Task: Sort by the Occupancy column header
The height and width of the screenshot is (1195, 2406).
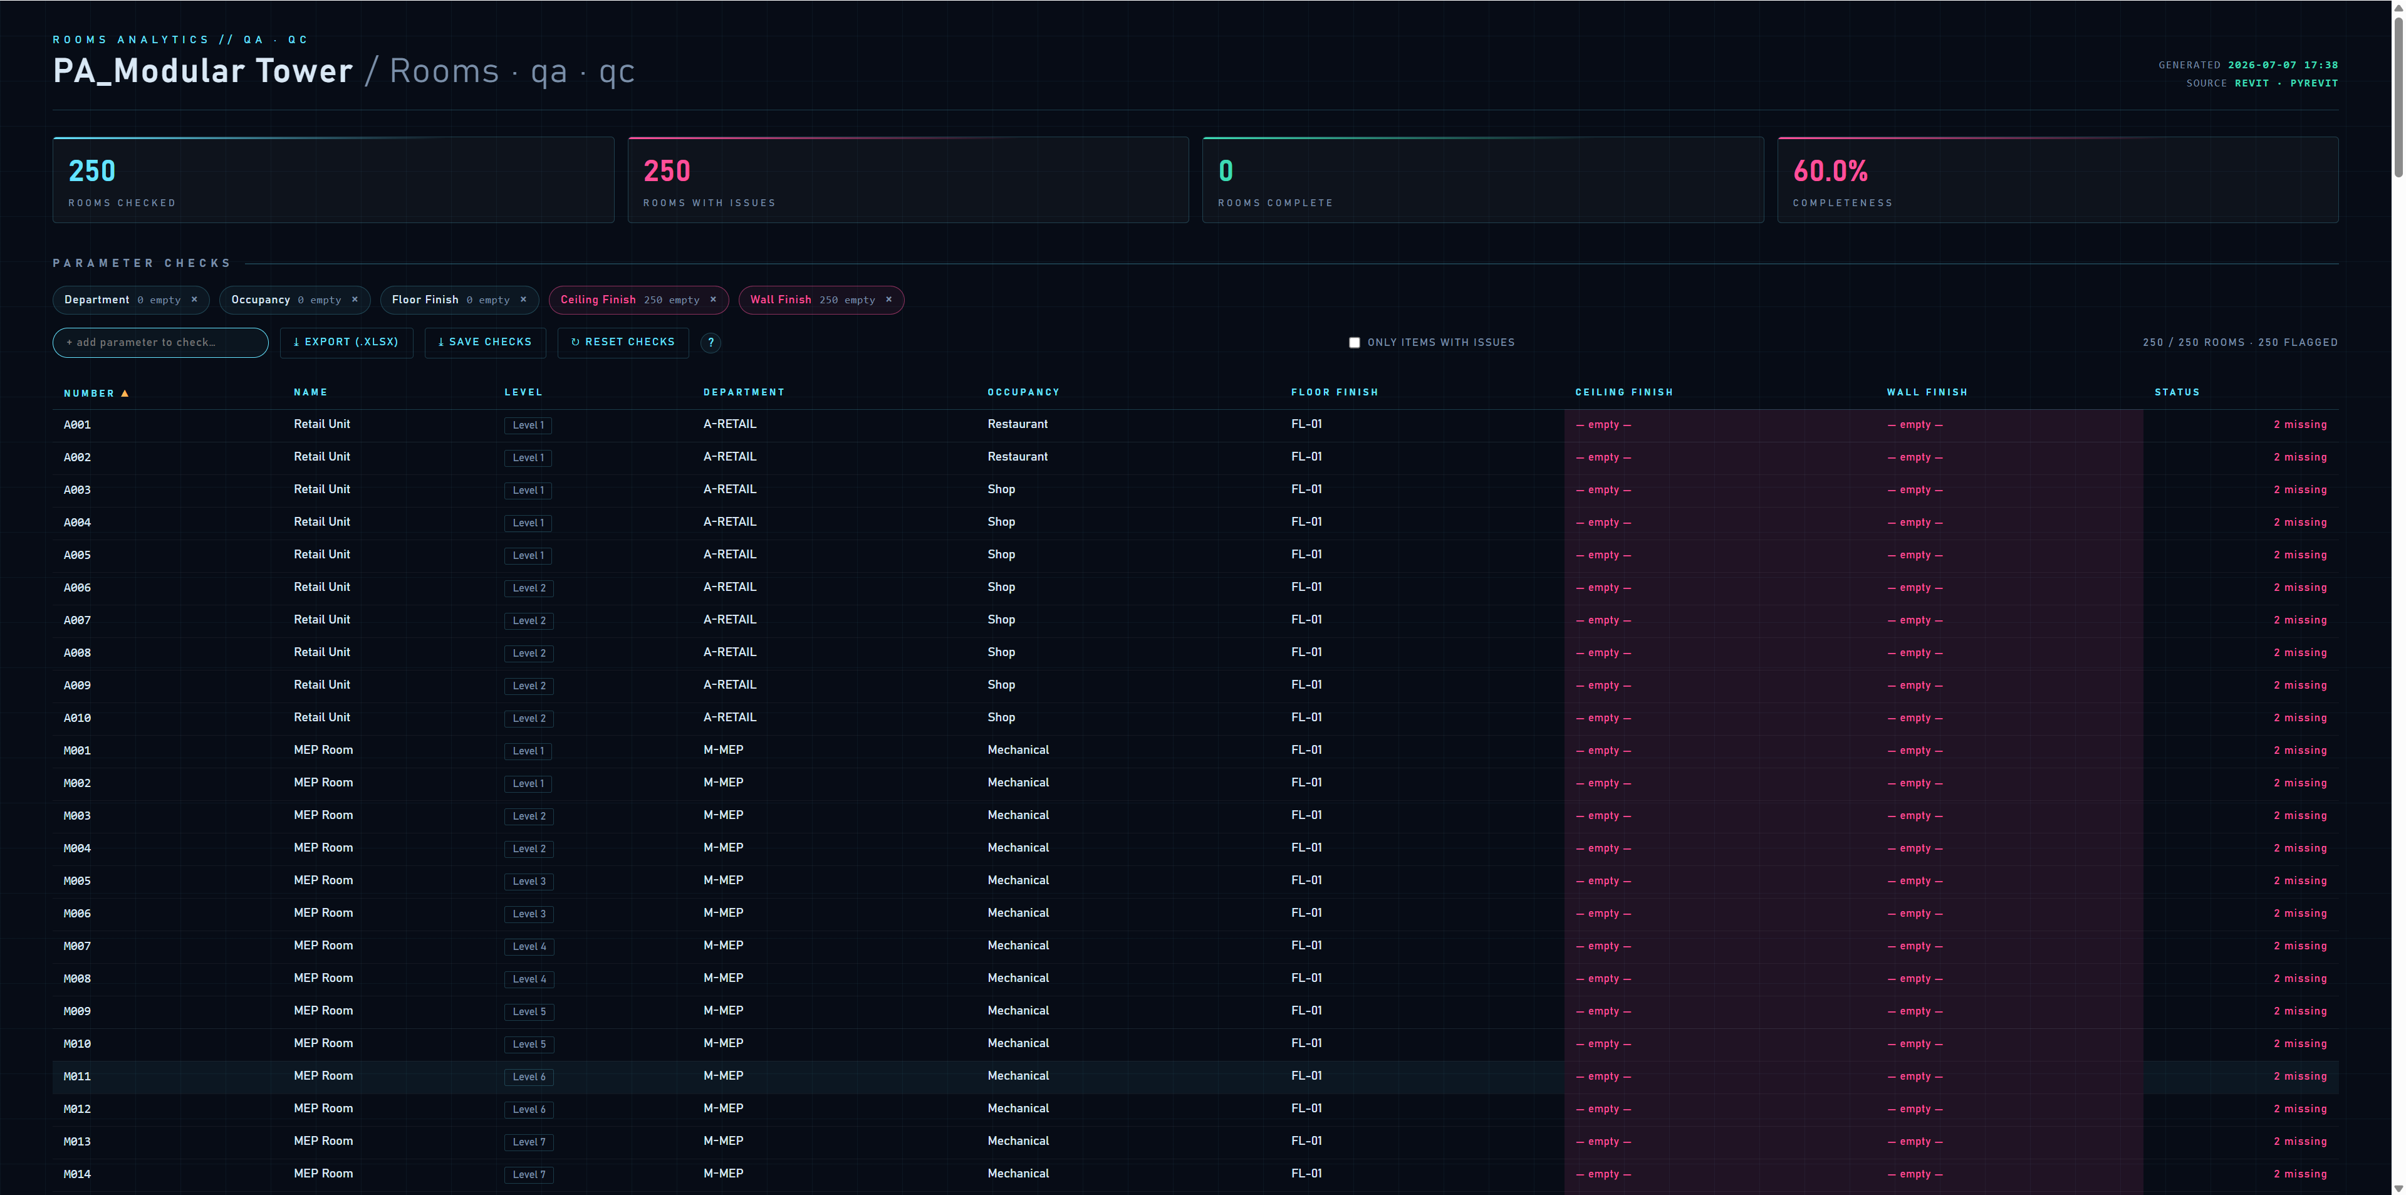Action: 1024,392
